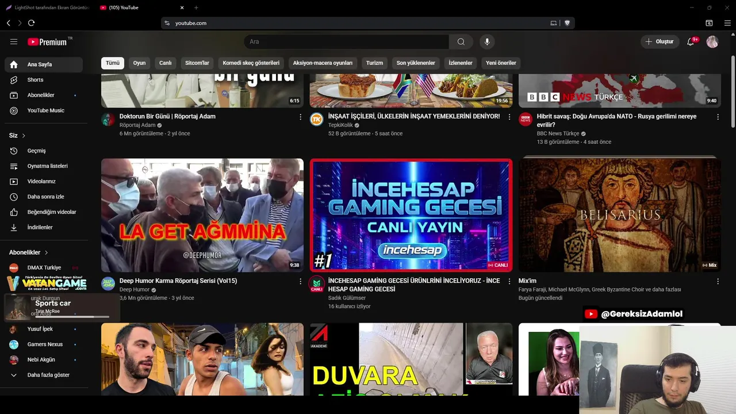Click the search magnifier button

[x=461, y=41]
